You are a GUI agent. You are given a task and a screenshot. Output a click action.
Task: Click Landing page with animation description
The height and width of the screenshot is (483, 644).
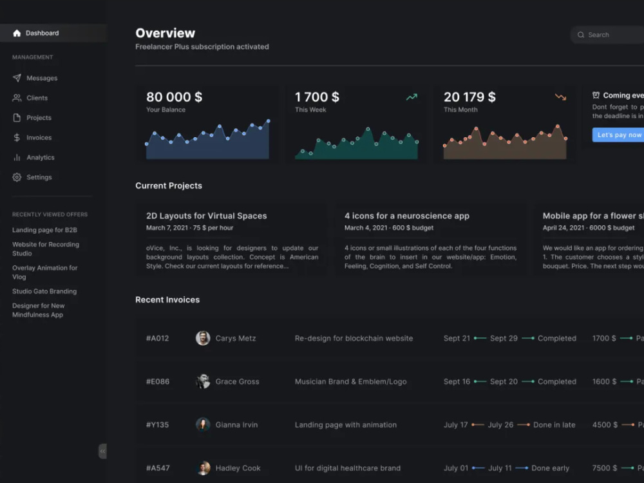[345, 424]
